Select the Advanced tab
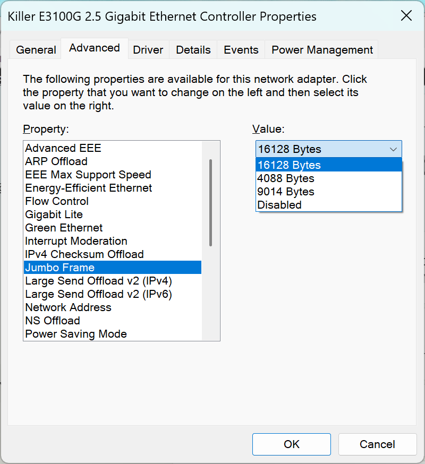Image resolution: width=425 pixels, height=464 pixels. [95, 48]
